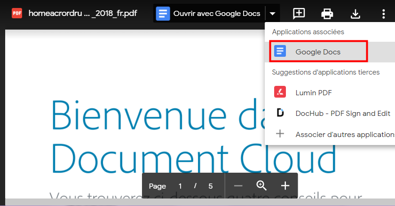395x206 pixels.
Task: Click the Suggestions d'applications tierces heading
Action: (x=325, y=72)
